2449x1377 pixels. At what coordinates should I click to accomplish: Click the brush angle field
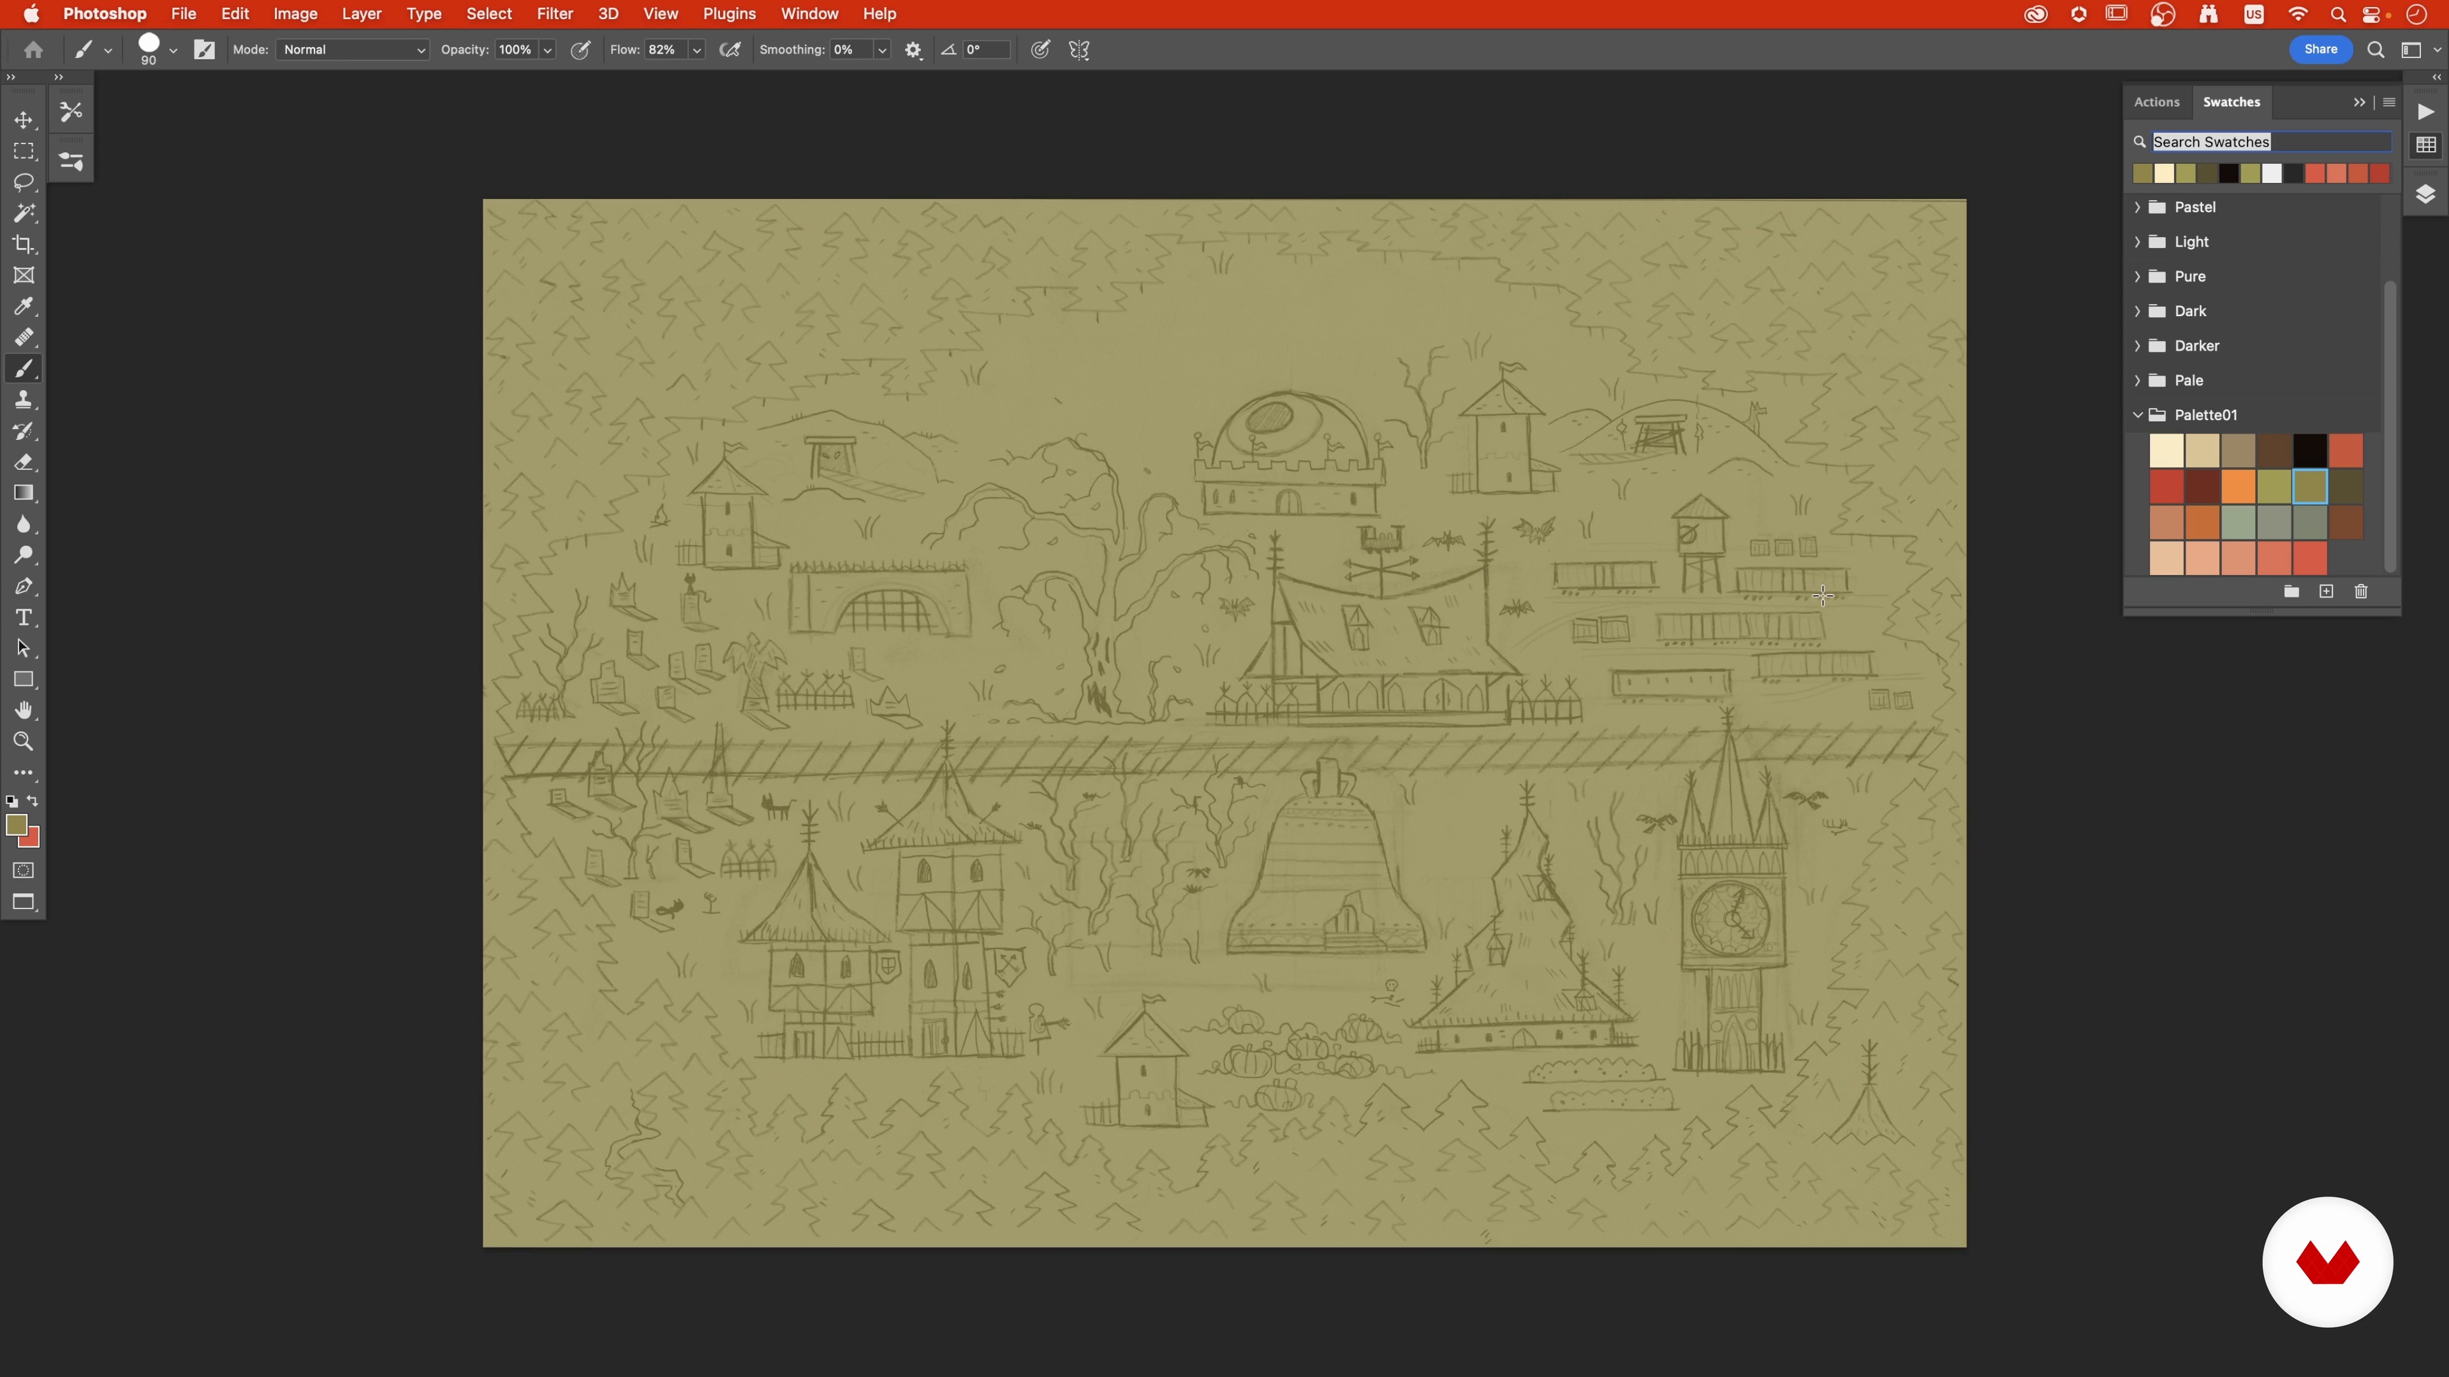[x=986, y=50]
